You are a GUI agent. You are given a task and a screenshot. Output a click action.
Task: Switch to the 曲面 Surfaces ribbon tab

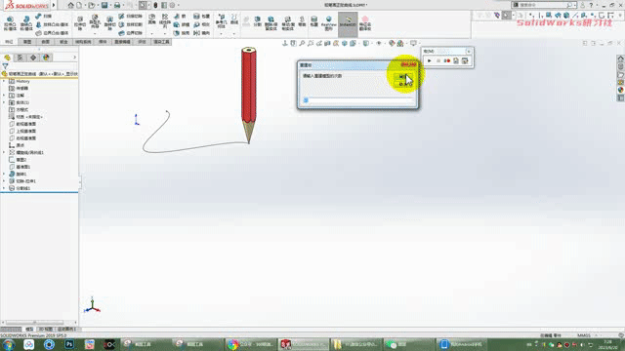click(x=46, y=42)
